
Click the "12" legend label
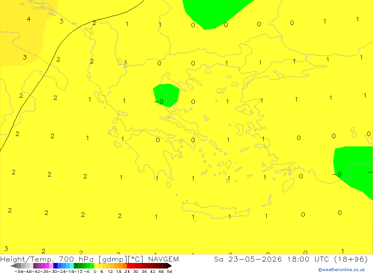coord(110,272)
